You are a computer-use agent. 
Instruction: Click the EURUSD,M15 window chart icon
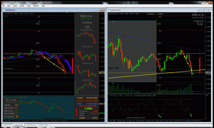coord(109,10)
